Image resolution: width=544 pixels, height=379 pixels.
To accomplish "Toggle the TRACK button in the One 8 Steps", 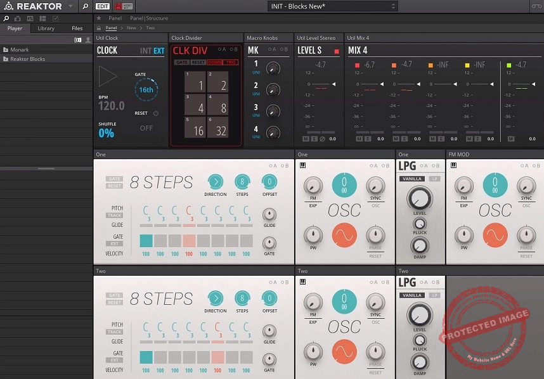I will click(114, 215).
